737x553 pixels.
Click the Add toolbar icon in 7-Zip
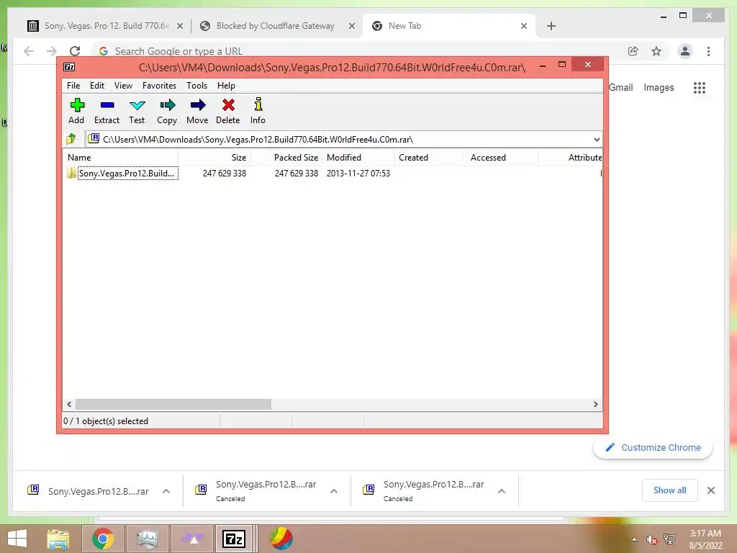[x=76, y=112]
